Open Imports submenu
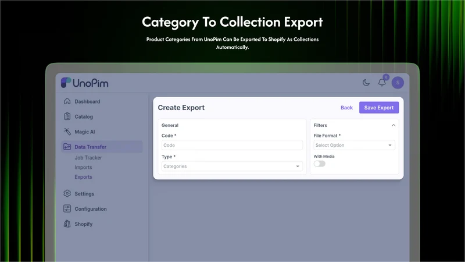 tap(83, 167)
